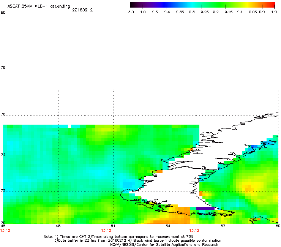The width and height of the screenshot is (281, 247).
Task: Click the latitude label 78
Action: pos(3,67)
